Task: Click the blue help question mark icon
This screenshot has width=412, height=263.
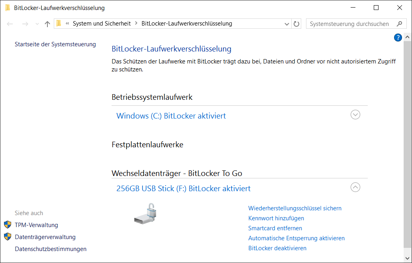Action: 398,38
